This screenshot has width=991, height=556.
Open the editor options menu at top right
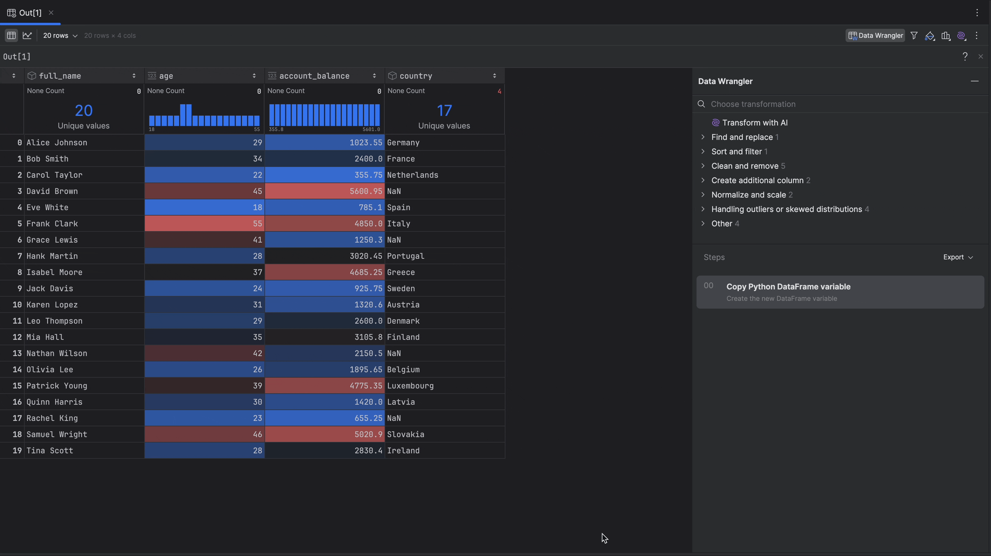(977, 12)
